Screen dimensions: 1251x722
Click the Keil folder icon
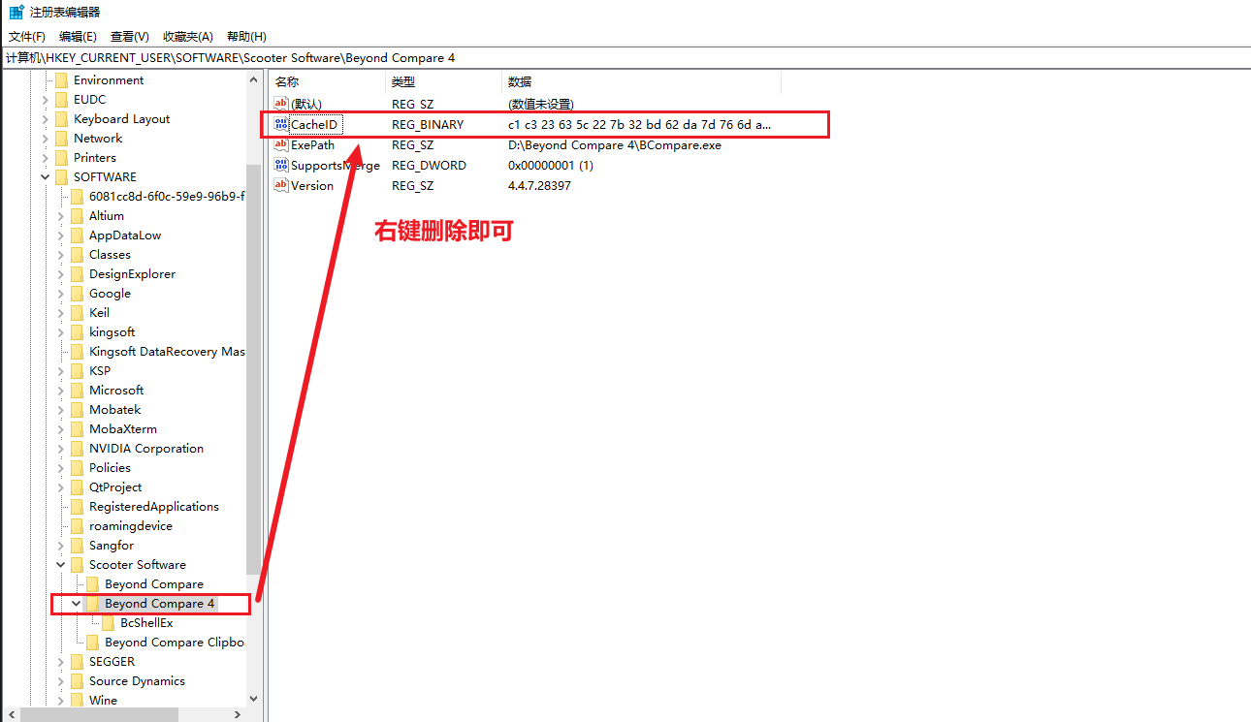(x=78, y=313)
